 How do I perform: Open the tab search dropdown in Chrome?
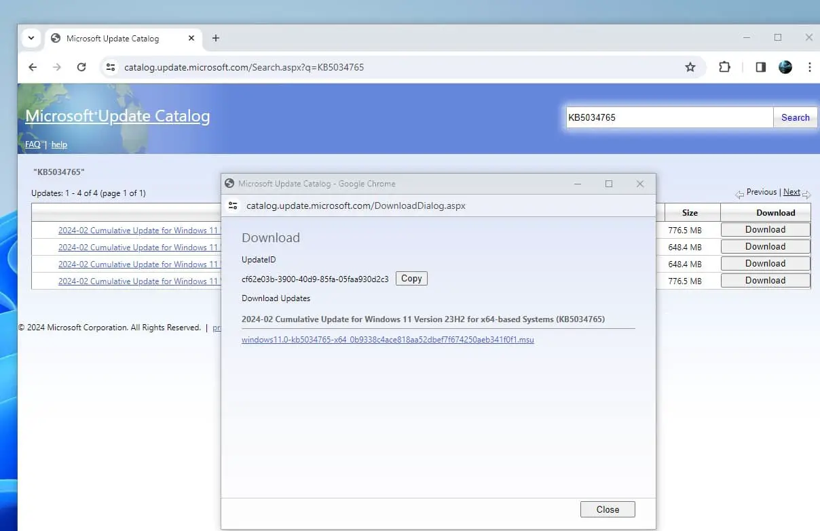coord(32,38)
